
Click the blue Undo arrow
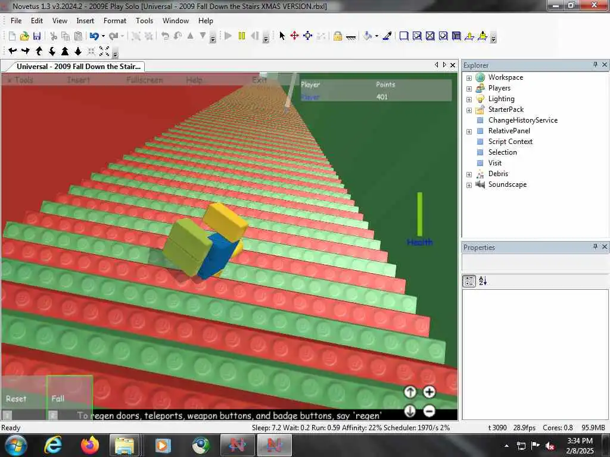(x=94, y=36)
